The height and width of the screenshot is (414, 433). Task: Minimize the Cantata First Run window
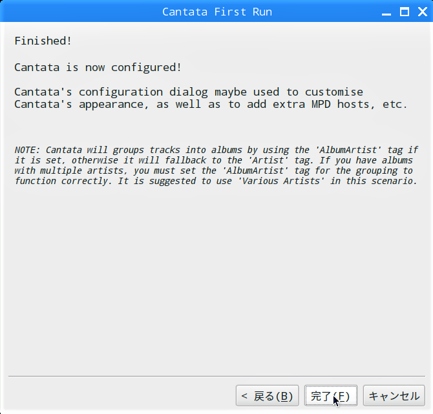(x=386, y=12)
